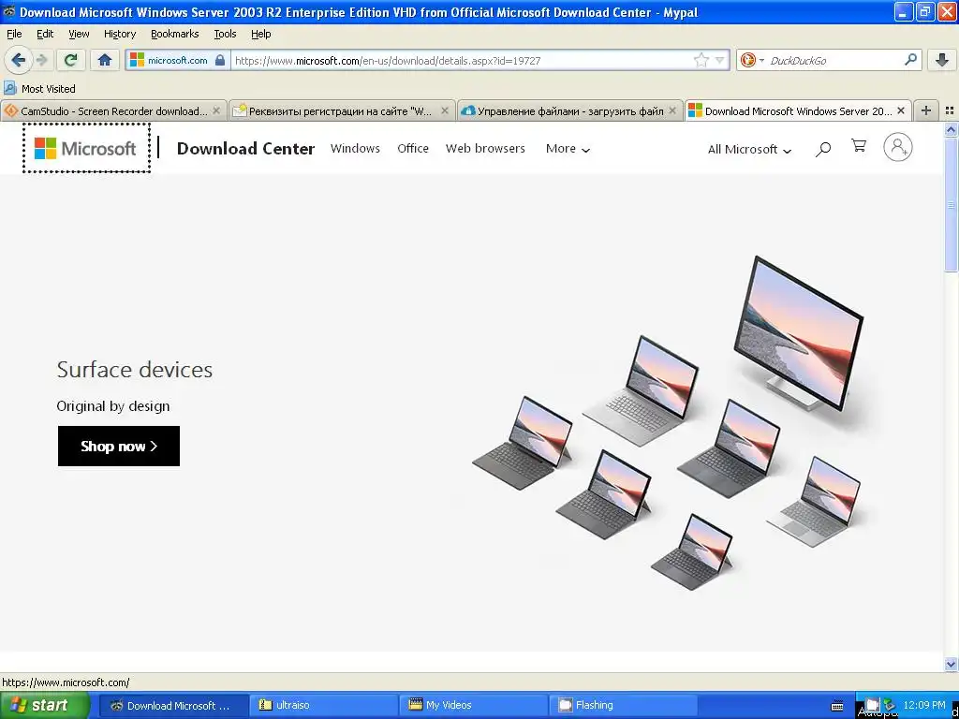Open the Windows navigation link
The height and width of the screenshot is (719, 959).
[x=355, y=148]
